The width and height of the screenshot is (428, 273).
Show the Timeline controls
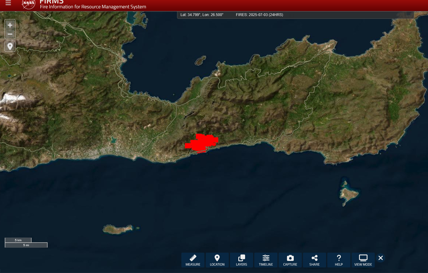click(266, 260)
